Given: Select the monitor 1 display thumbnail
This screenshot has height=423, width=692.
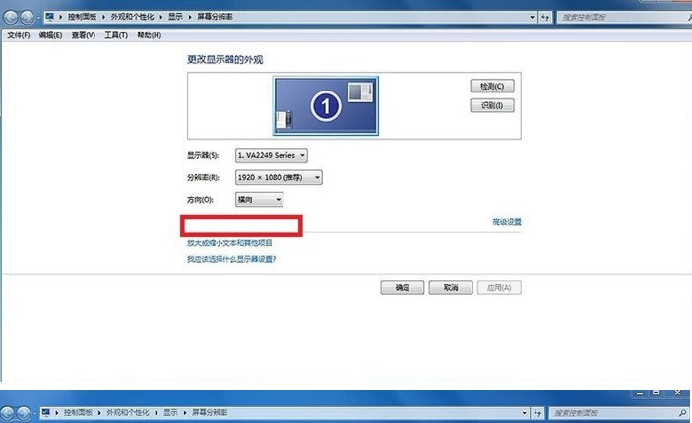Looking at the screenshot, I should click(x=325, y=105).
